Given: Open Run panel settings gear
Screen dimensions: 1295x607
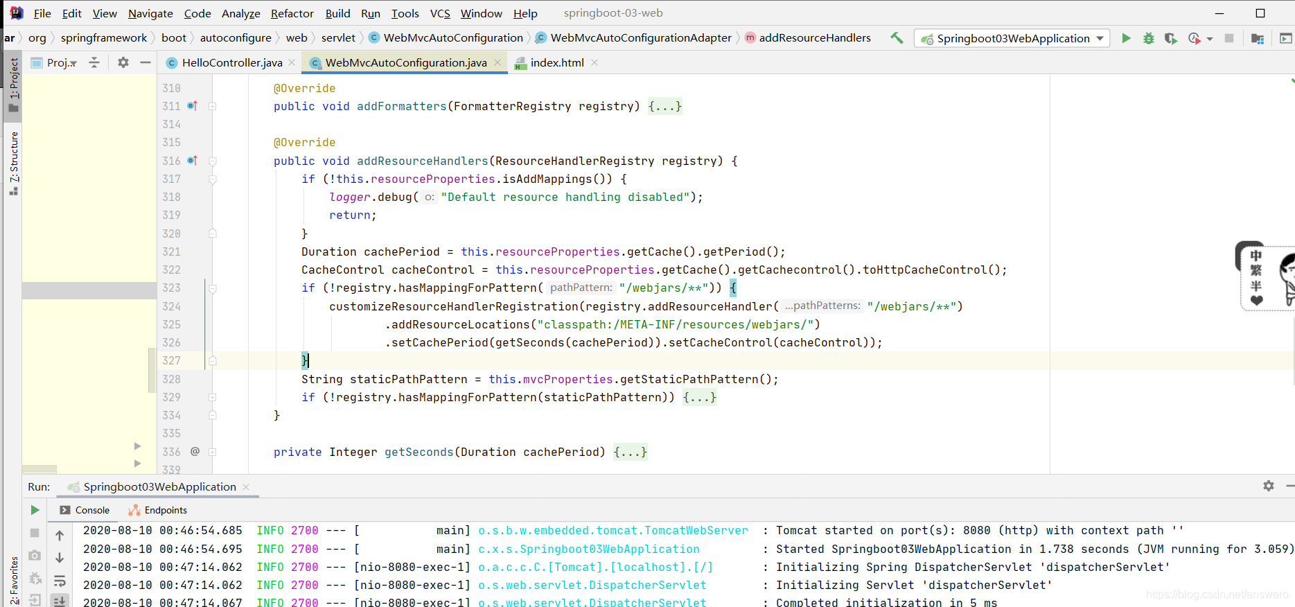Looking at the screenshot, I should [x=1269, y=486].
